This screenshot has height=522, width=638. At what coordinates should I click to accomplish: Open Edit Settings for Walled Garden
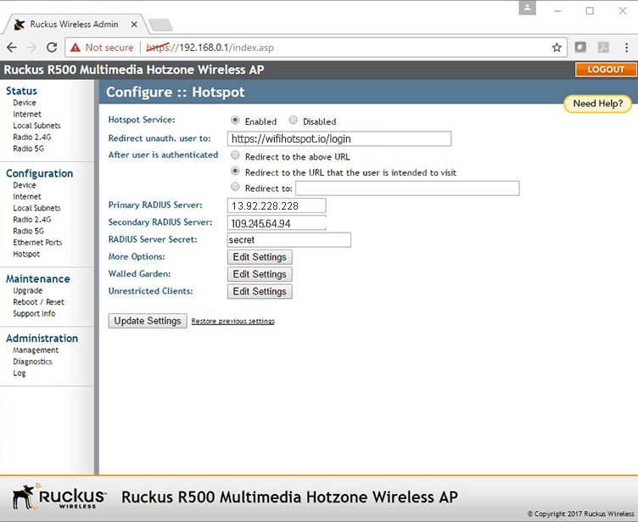tap(260, 274)
